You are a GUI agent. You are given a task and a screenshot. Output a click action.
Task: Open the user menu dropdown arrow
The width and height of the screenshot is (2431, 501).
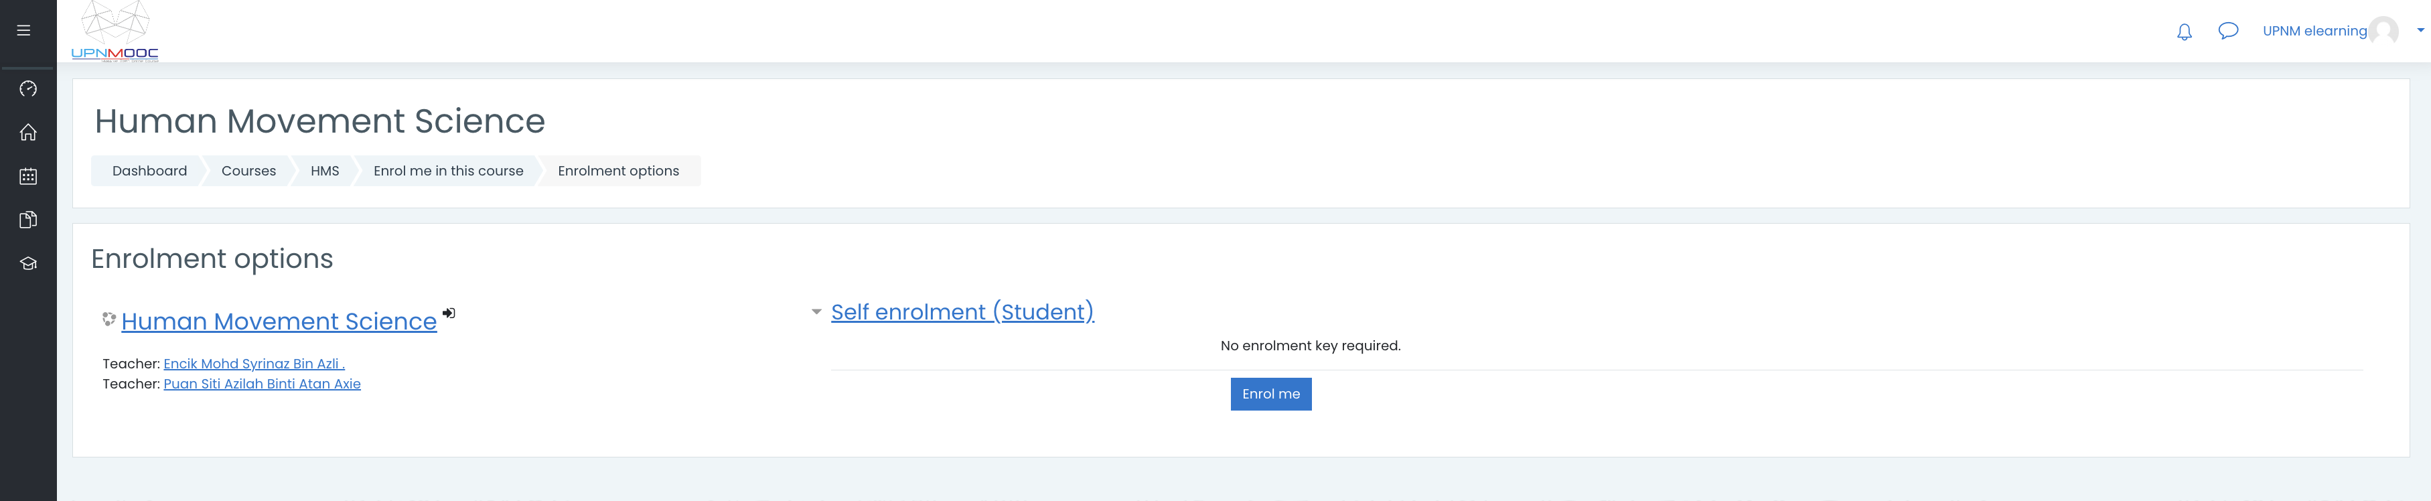pos(2420,30)
